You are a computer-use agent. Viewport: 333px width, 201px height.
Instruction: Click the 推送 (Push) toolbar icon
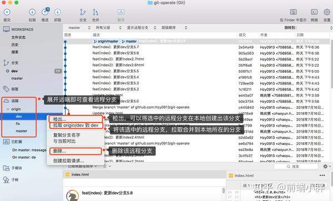click(x=45, y=12)
